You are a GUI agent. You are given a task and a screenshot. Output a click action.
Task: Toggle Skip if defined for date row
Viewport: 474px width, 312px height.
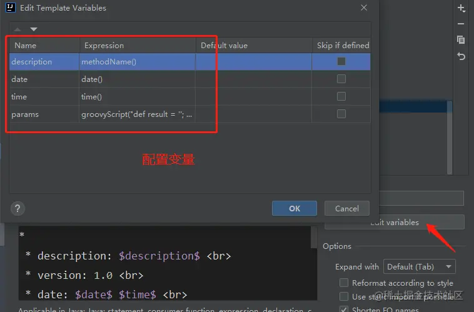[x=341, y=79]
